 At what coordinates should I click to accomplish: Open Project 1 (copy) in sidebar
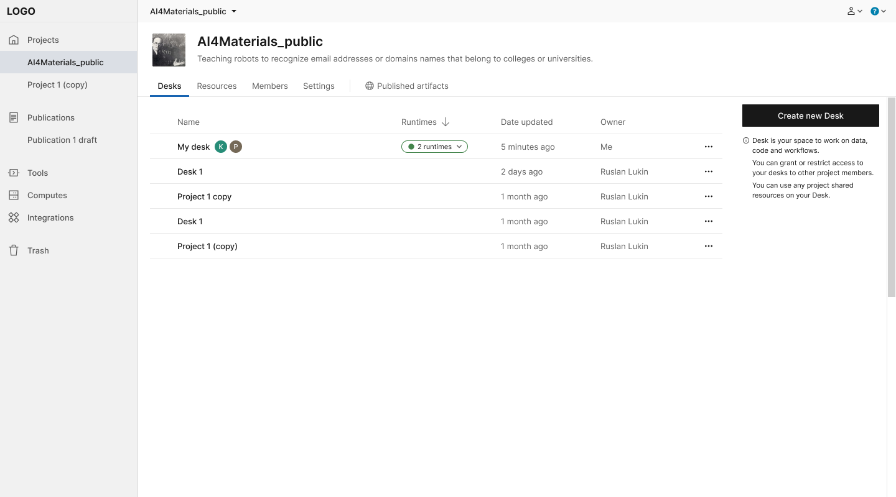(57, 84)
